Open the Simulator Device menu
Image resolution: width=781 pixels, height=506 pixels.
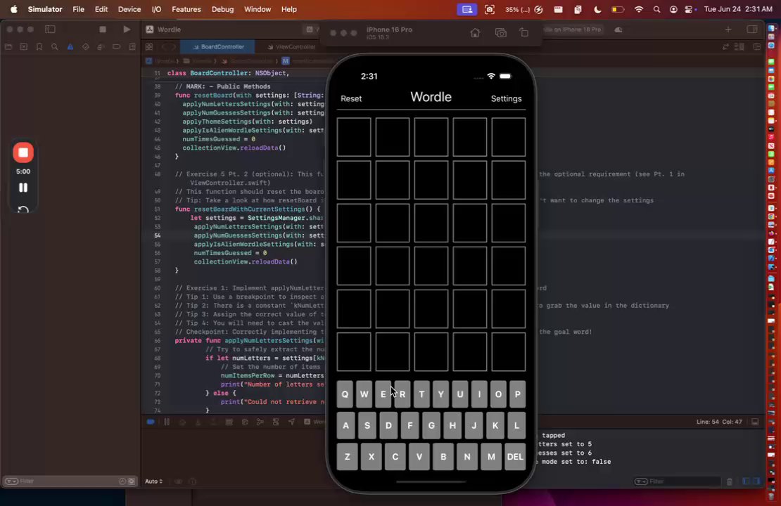tap(129, 9)
